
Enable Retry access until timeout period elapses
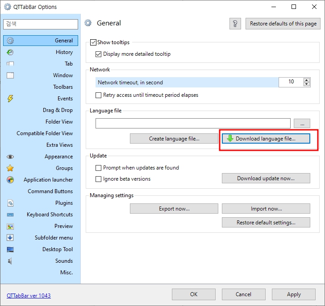pos(98,95)
